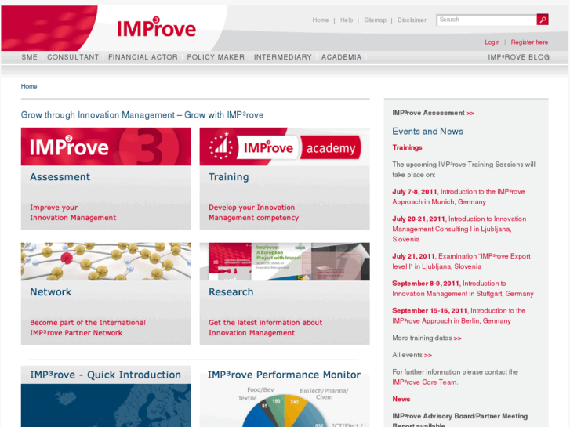Click the red search magnifier button
Screen dimensions: 570x427
pos(543,20)
